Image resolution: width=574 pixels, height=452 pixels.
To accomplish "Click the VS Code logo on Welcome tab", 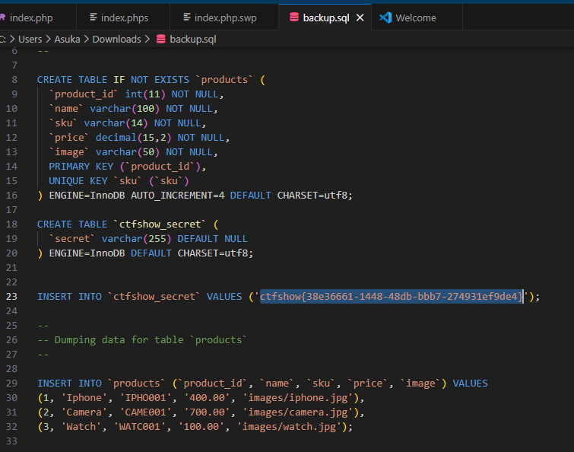I will [385, 17].
